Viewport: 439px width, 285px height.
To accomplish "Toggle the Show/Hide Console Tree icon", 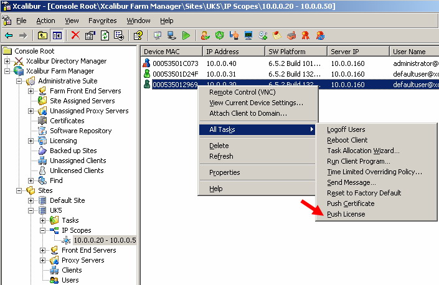I will (57, 35).
